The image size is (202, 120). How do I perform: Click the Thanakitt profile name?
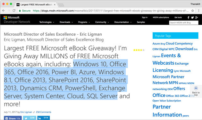pyautogui.click(x=195, y=4)
